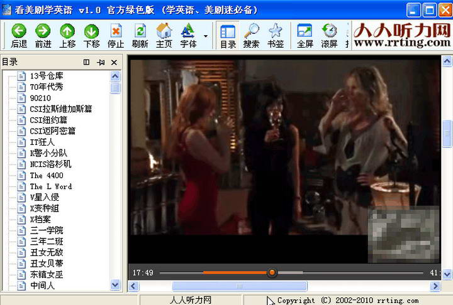Click the horizontal scrollbar thumb
Viewport: 453px width, 305px height.
coord(240,286)
